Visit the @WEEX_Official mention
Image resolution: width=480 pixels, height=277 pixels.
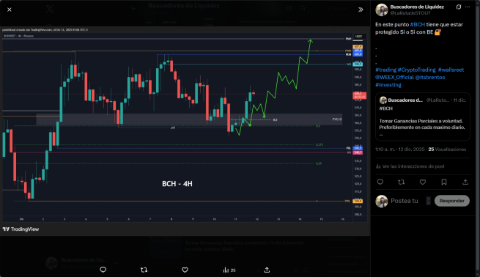(x=394, y=78)
